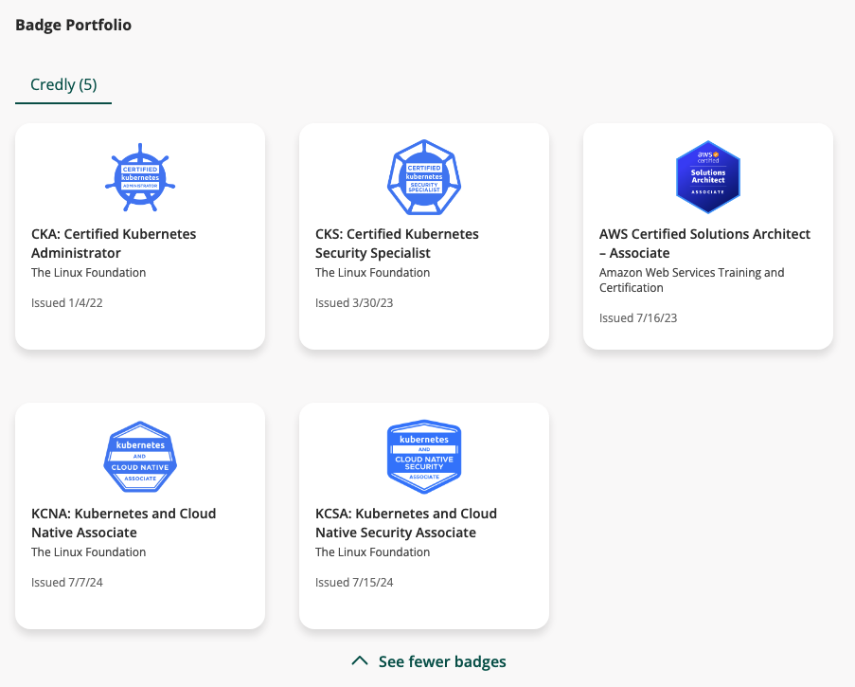Screen dimensions: 855x687
Task: Click the Badge Portfolio heading
Action: tap(73, 25)
